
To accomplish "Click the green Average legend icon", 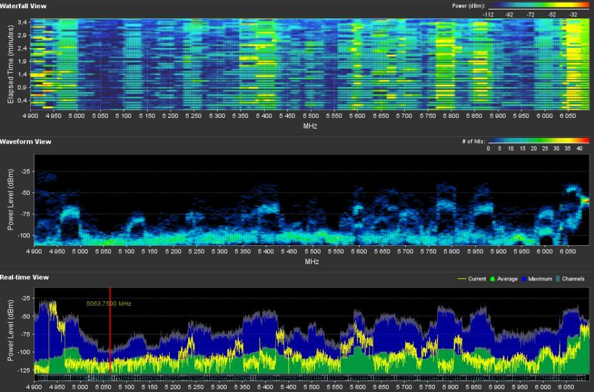I will tap(492, 279).
